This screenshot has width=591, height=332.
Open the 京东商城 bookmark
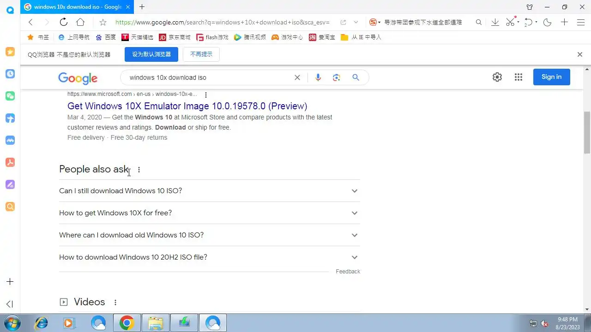[x=175, y=37]
